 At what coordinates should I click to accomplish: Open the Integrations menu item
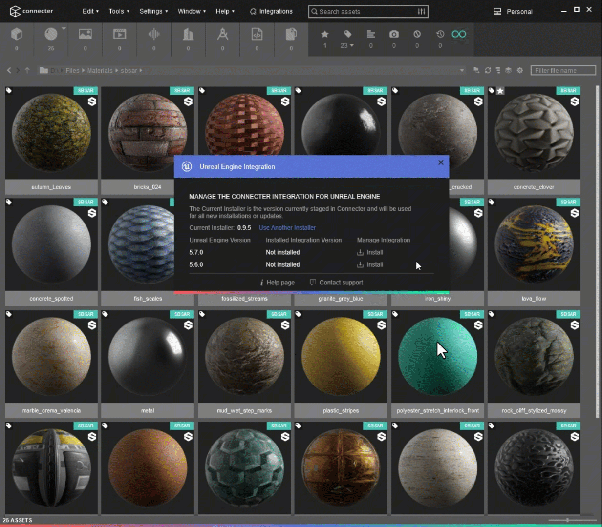[x=271, y=11]
